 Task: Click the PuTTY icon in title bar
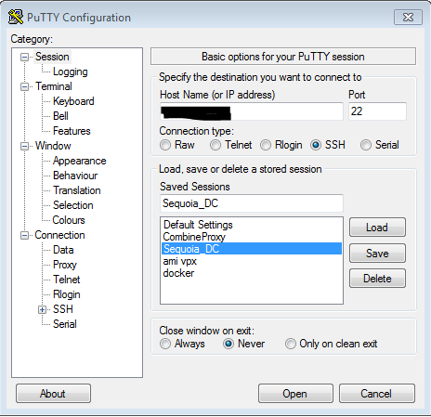click(x=16, y=17)
